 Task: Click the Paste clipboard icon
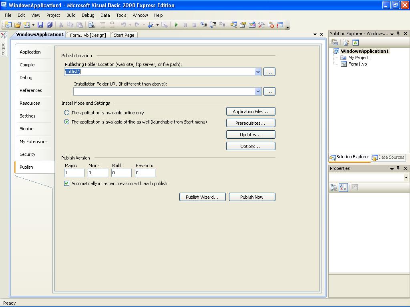pyautogui.click(x=80, y=25)
